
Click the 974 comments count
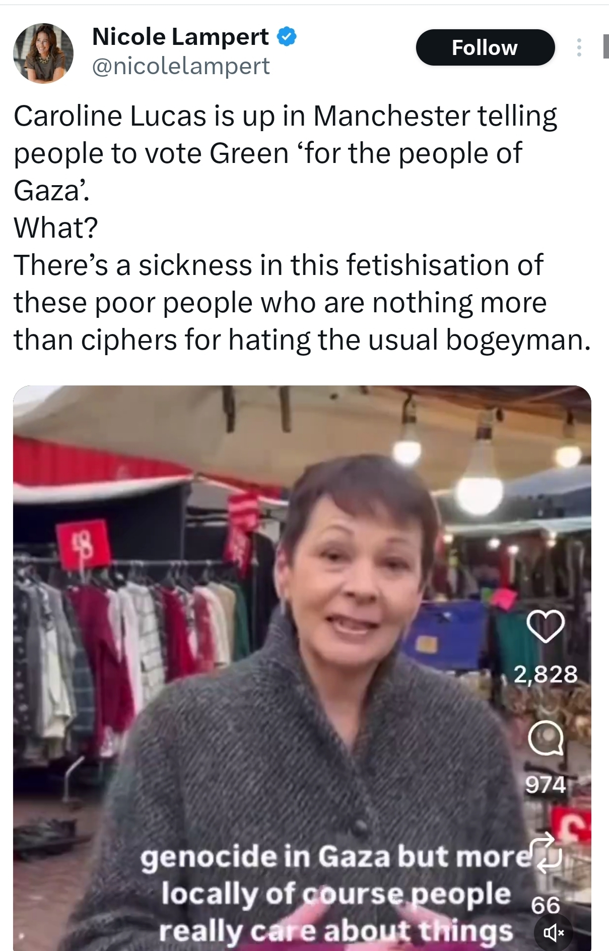[546, 785]
